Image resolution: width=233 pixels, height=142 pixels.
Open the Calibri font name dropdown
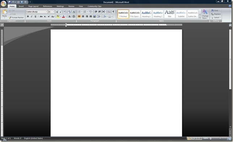pos(47,12)
